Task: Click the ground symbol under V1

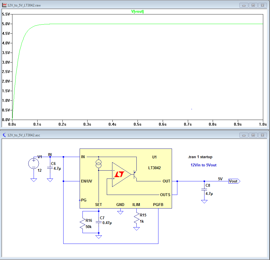Action: 34,180
